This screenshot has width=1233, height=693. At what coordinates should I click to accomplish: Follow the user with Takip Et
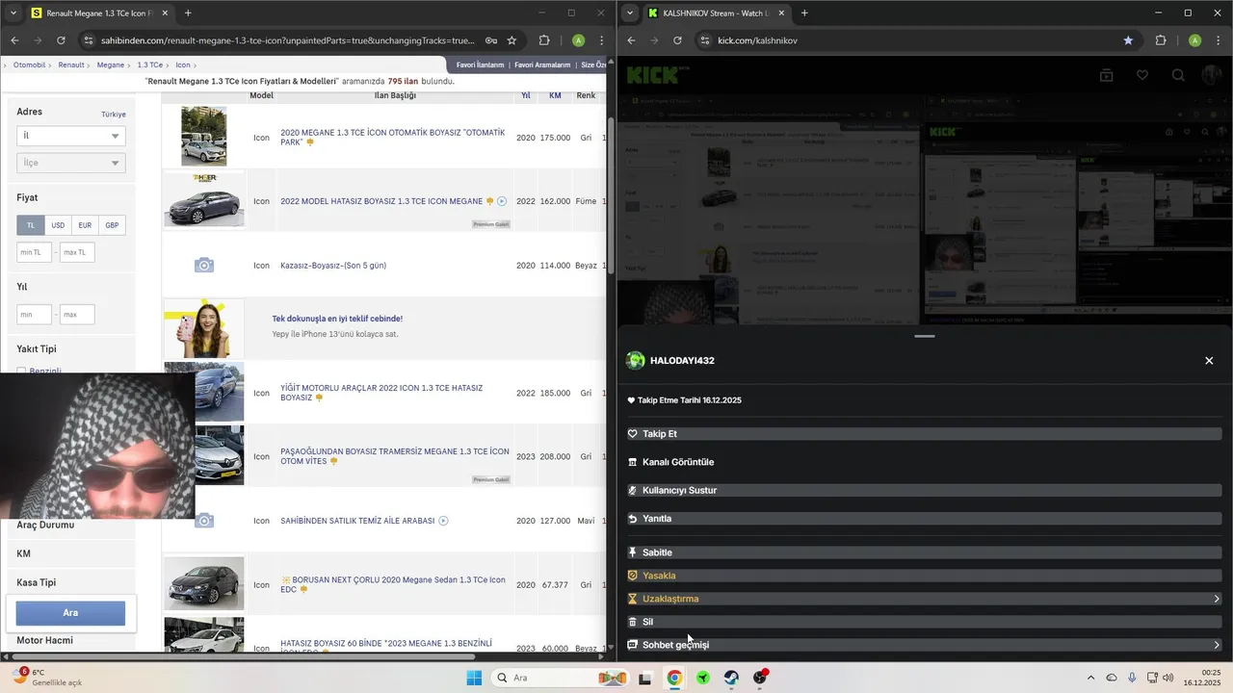click(x=925, y=434)
